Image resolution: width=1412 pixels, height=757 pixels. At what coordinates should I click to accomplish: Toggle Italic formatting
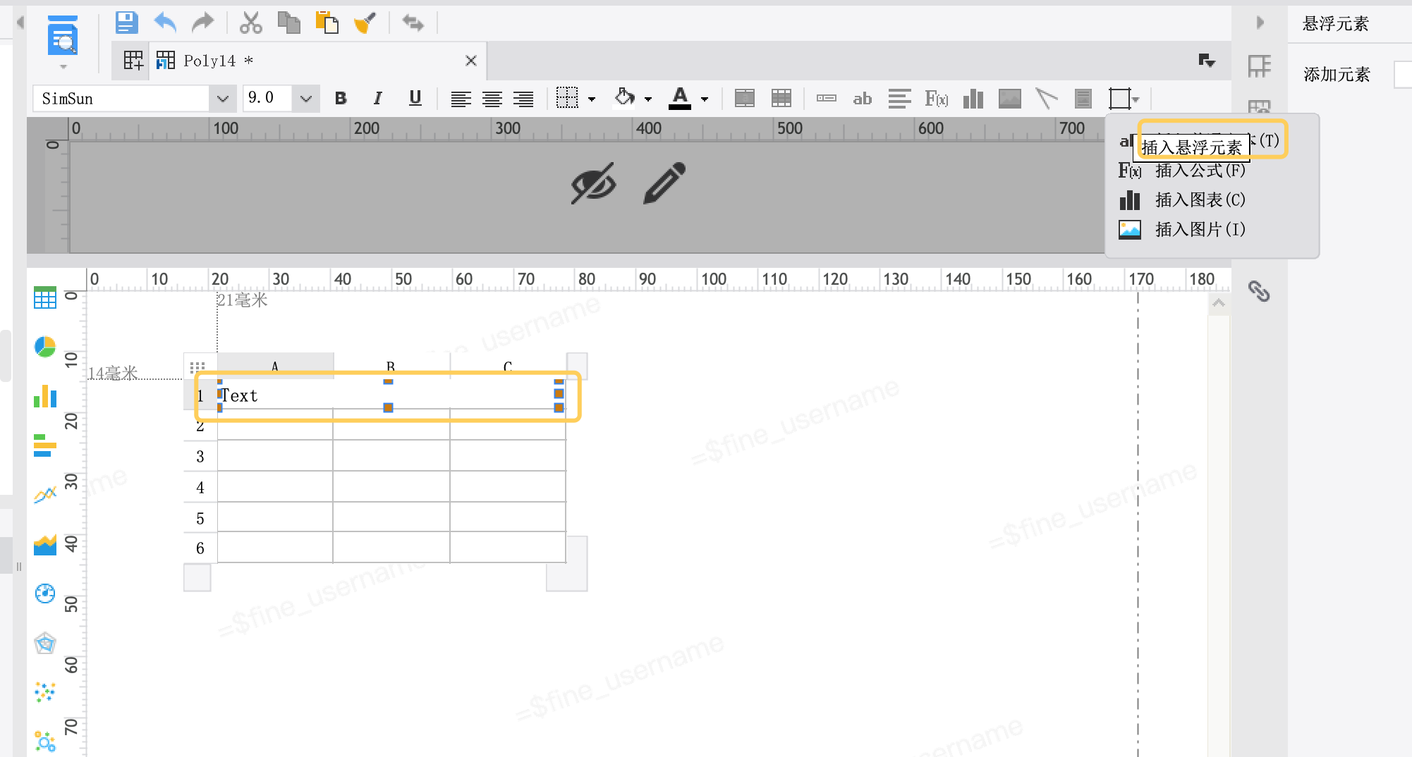click(x=378, y=99)
